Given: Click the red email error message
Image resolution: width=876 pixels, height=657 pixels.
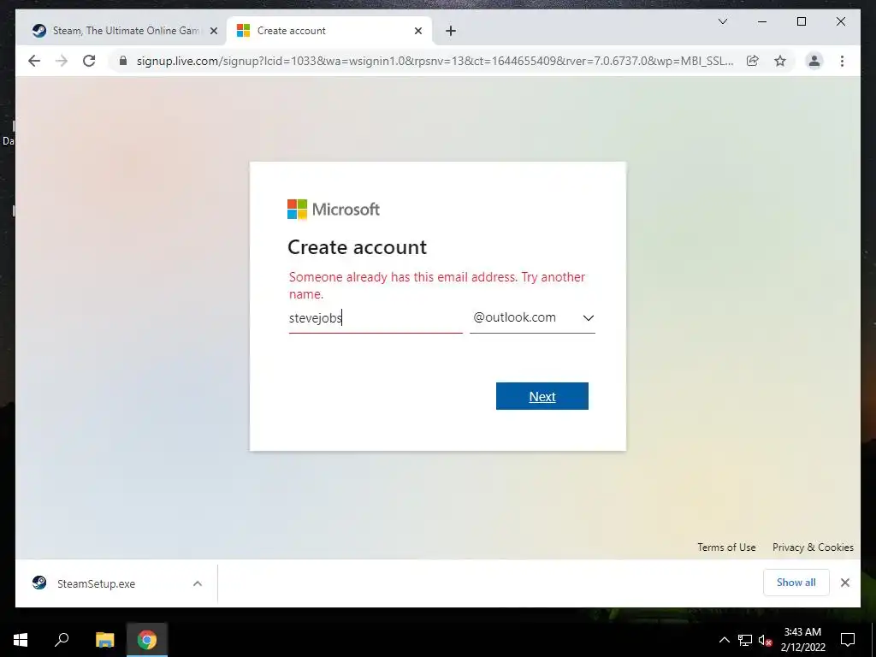Looking at the screenshot, I should click(x=437, y=286).
